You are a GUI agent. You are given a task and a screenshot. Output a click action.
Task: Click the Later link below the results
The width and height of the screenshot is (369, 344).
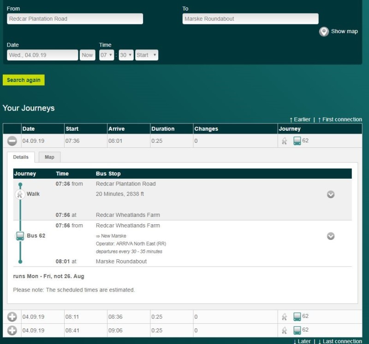click(x=304, y=341)
